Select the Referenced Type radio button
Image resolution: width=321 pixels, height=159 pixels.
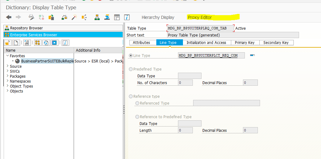137,103
